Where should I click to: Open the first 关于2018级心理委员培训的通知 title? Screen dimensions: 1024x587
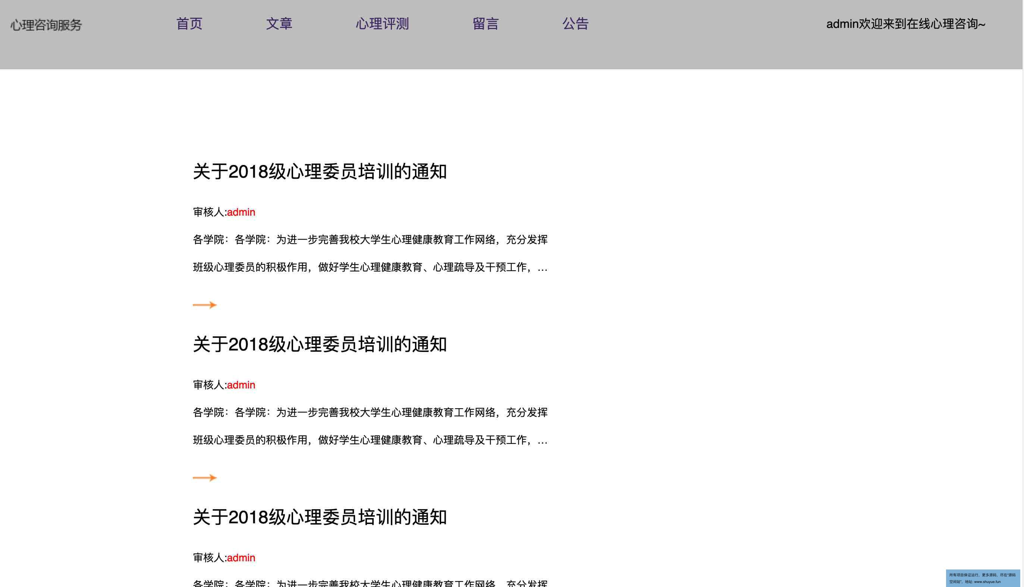[x=320, y=172]
